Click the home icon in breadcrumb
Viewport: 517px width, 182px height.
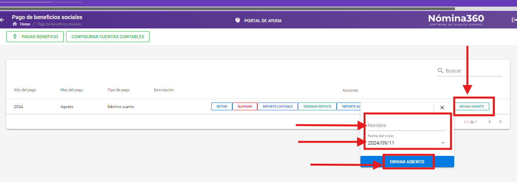click(x=15, y=24)
